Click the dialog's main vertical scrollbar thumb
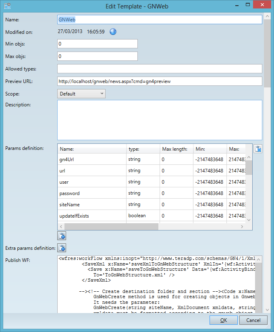The image size is (274, 332). 267,53
